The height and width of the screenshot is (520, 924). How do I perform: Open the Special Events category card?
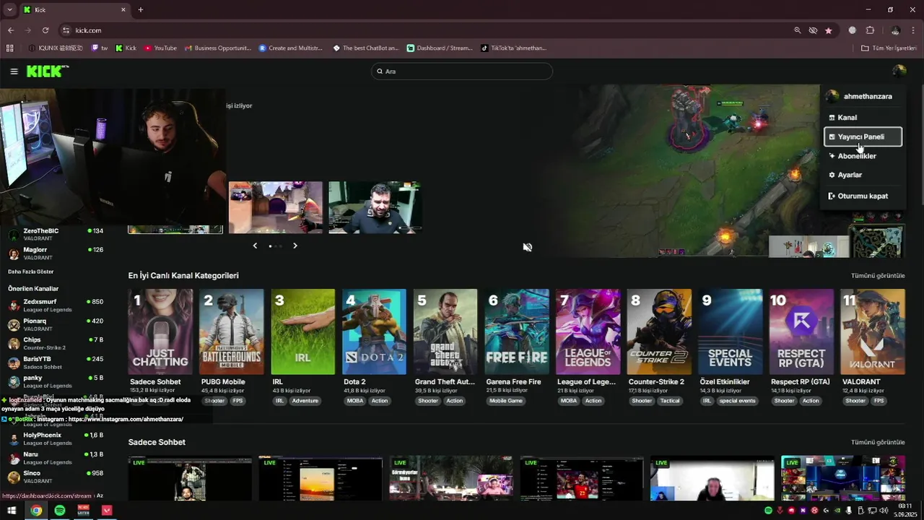point(731,331)
